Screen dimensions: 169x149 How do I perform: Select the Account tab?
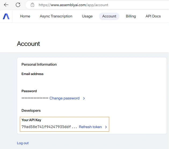[109, 16]
